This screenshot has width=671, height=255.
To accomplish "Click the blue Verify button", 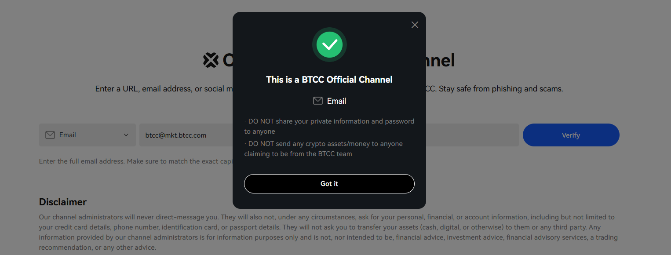I will [571, 135].
